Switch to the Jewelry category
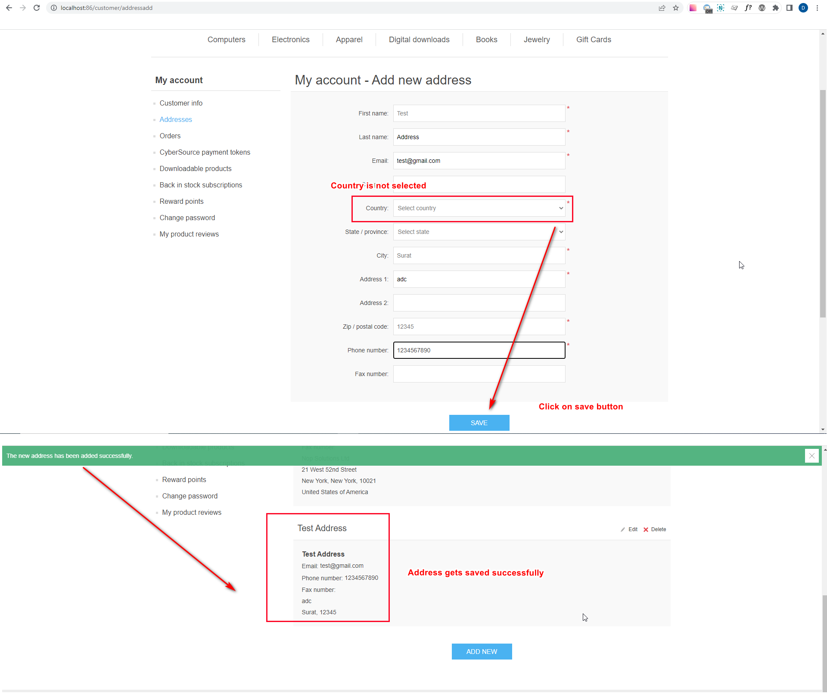Screen dimensions: 827x697 [537, 39]
